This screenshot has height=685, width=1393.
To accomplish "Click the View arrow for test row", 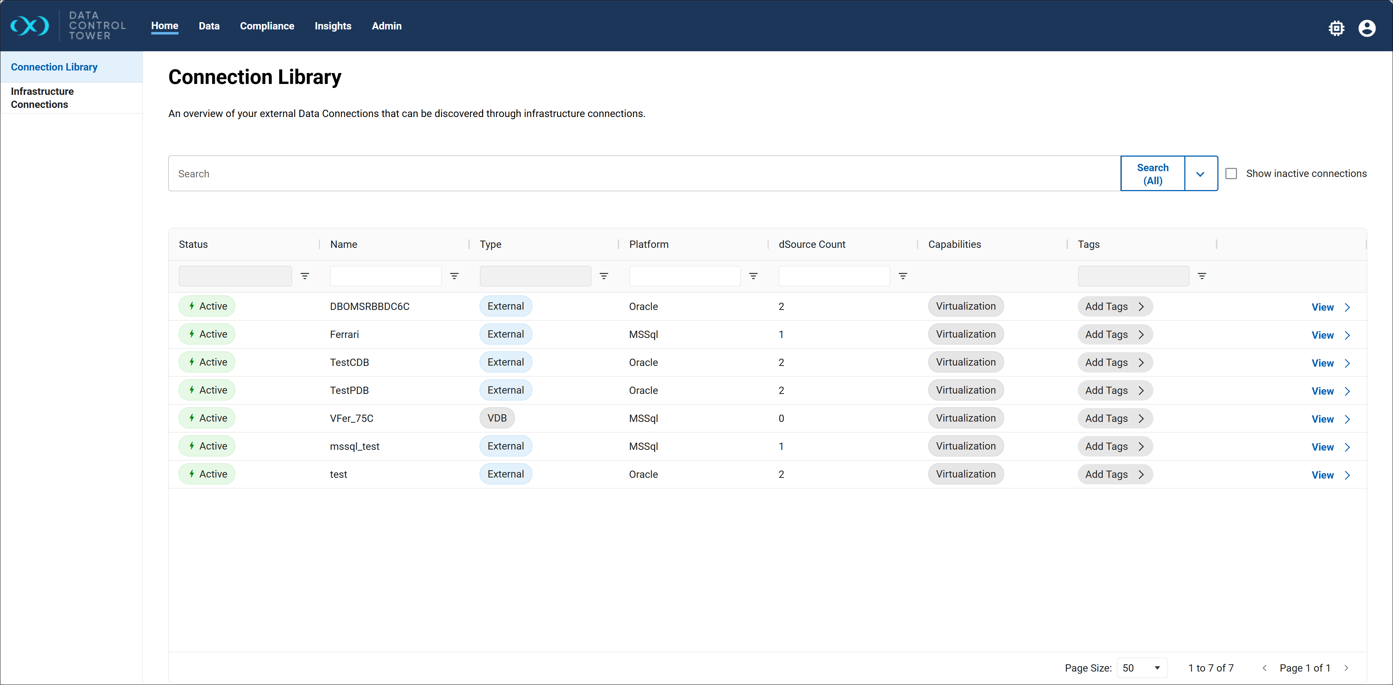I will point(1347,475).
